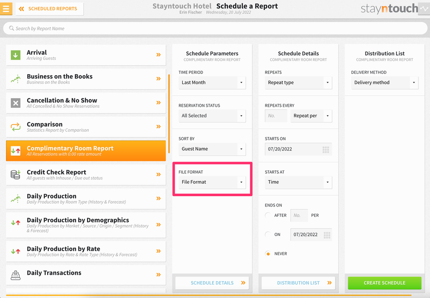Click the Ends On date field
The width and height of the screenshot is (430, 298).
point(311,234)
